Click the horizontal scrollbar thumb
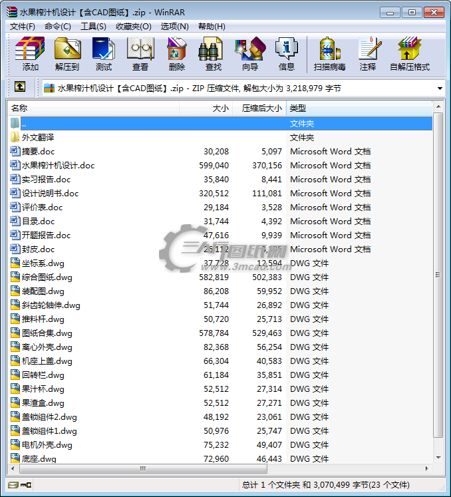 pyautogui.click(x=143, y=468)
